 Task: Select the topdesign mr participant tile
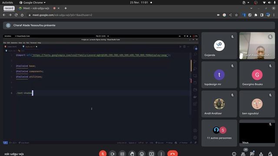click(219, 75)
